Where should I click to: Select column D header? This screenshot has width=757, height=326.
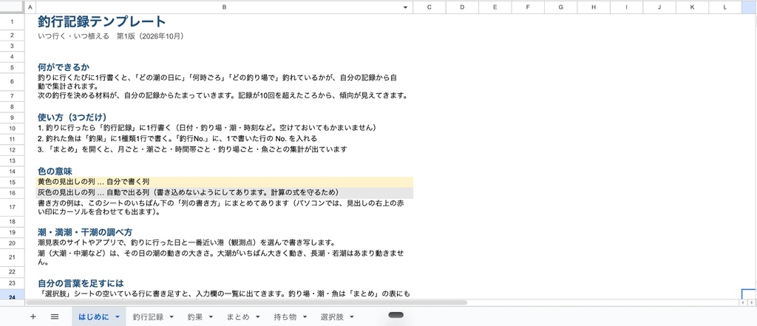[462, 7]
